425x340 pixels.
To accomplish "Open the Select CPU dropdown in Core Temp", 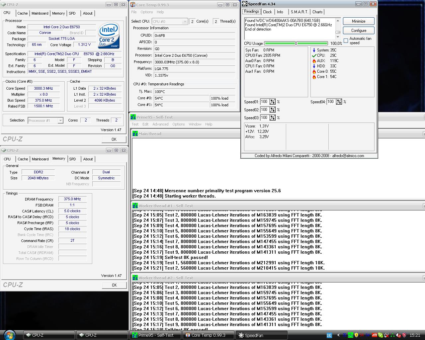I will 185,21.
